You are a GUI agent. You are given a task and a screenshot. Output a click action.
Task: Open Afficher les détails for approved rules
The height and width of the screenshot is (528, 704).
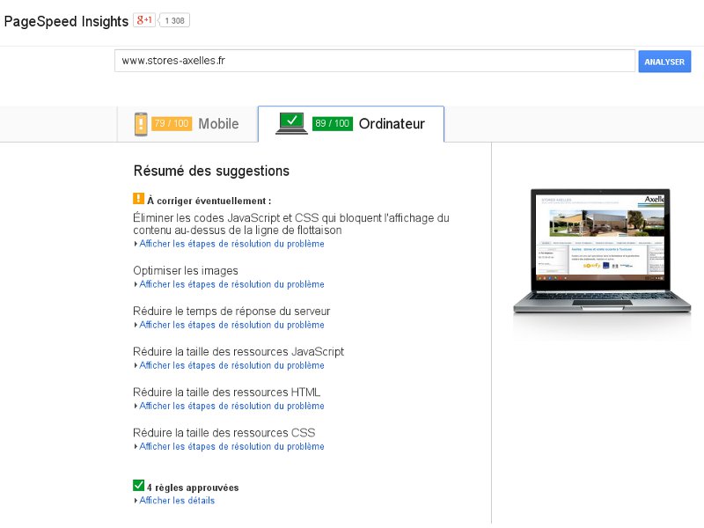coord(176,501)
